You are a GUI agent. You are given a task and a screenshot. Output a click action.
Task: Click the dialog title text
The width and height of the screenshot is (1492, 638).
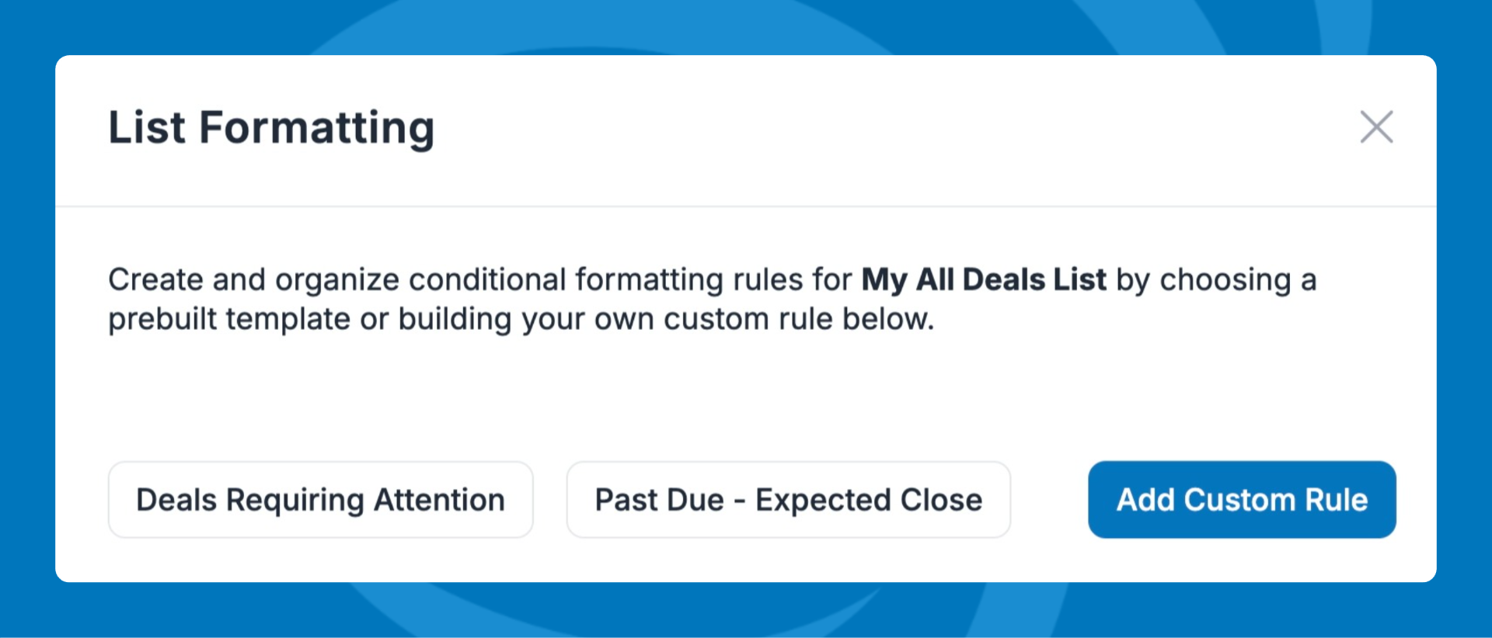[270, 128]
